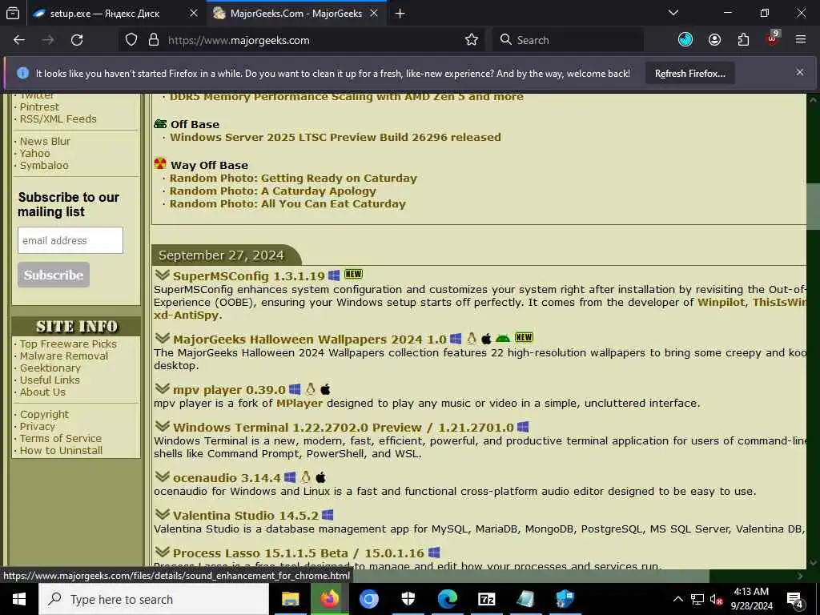
Task: Open the MPlayer link in description
Action: tap(299, 404)
